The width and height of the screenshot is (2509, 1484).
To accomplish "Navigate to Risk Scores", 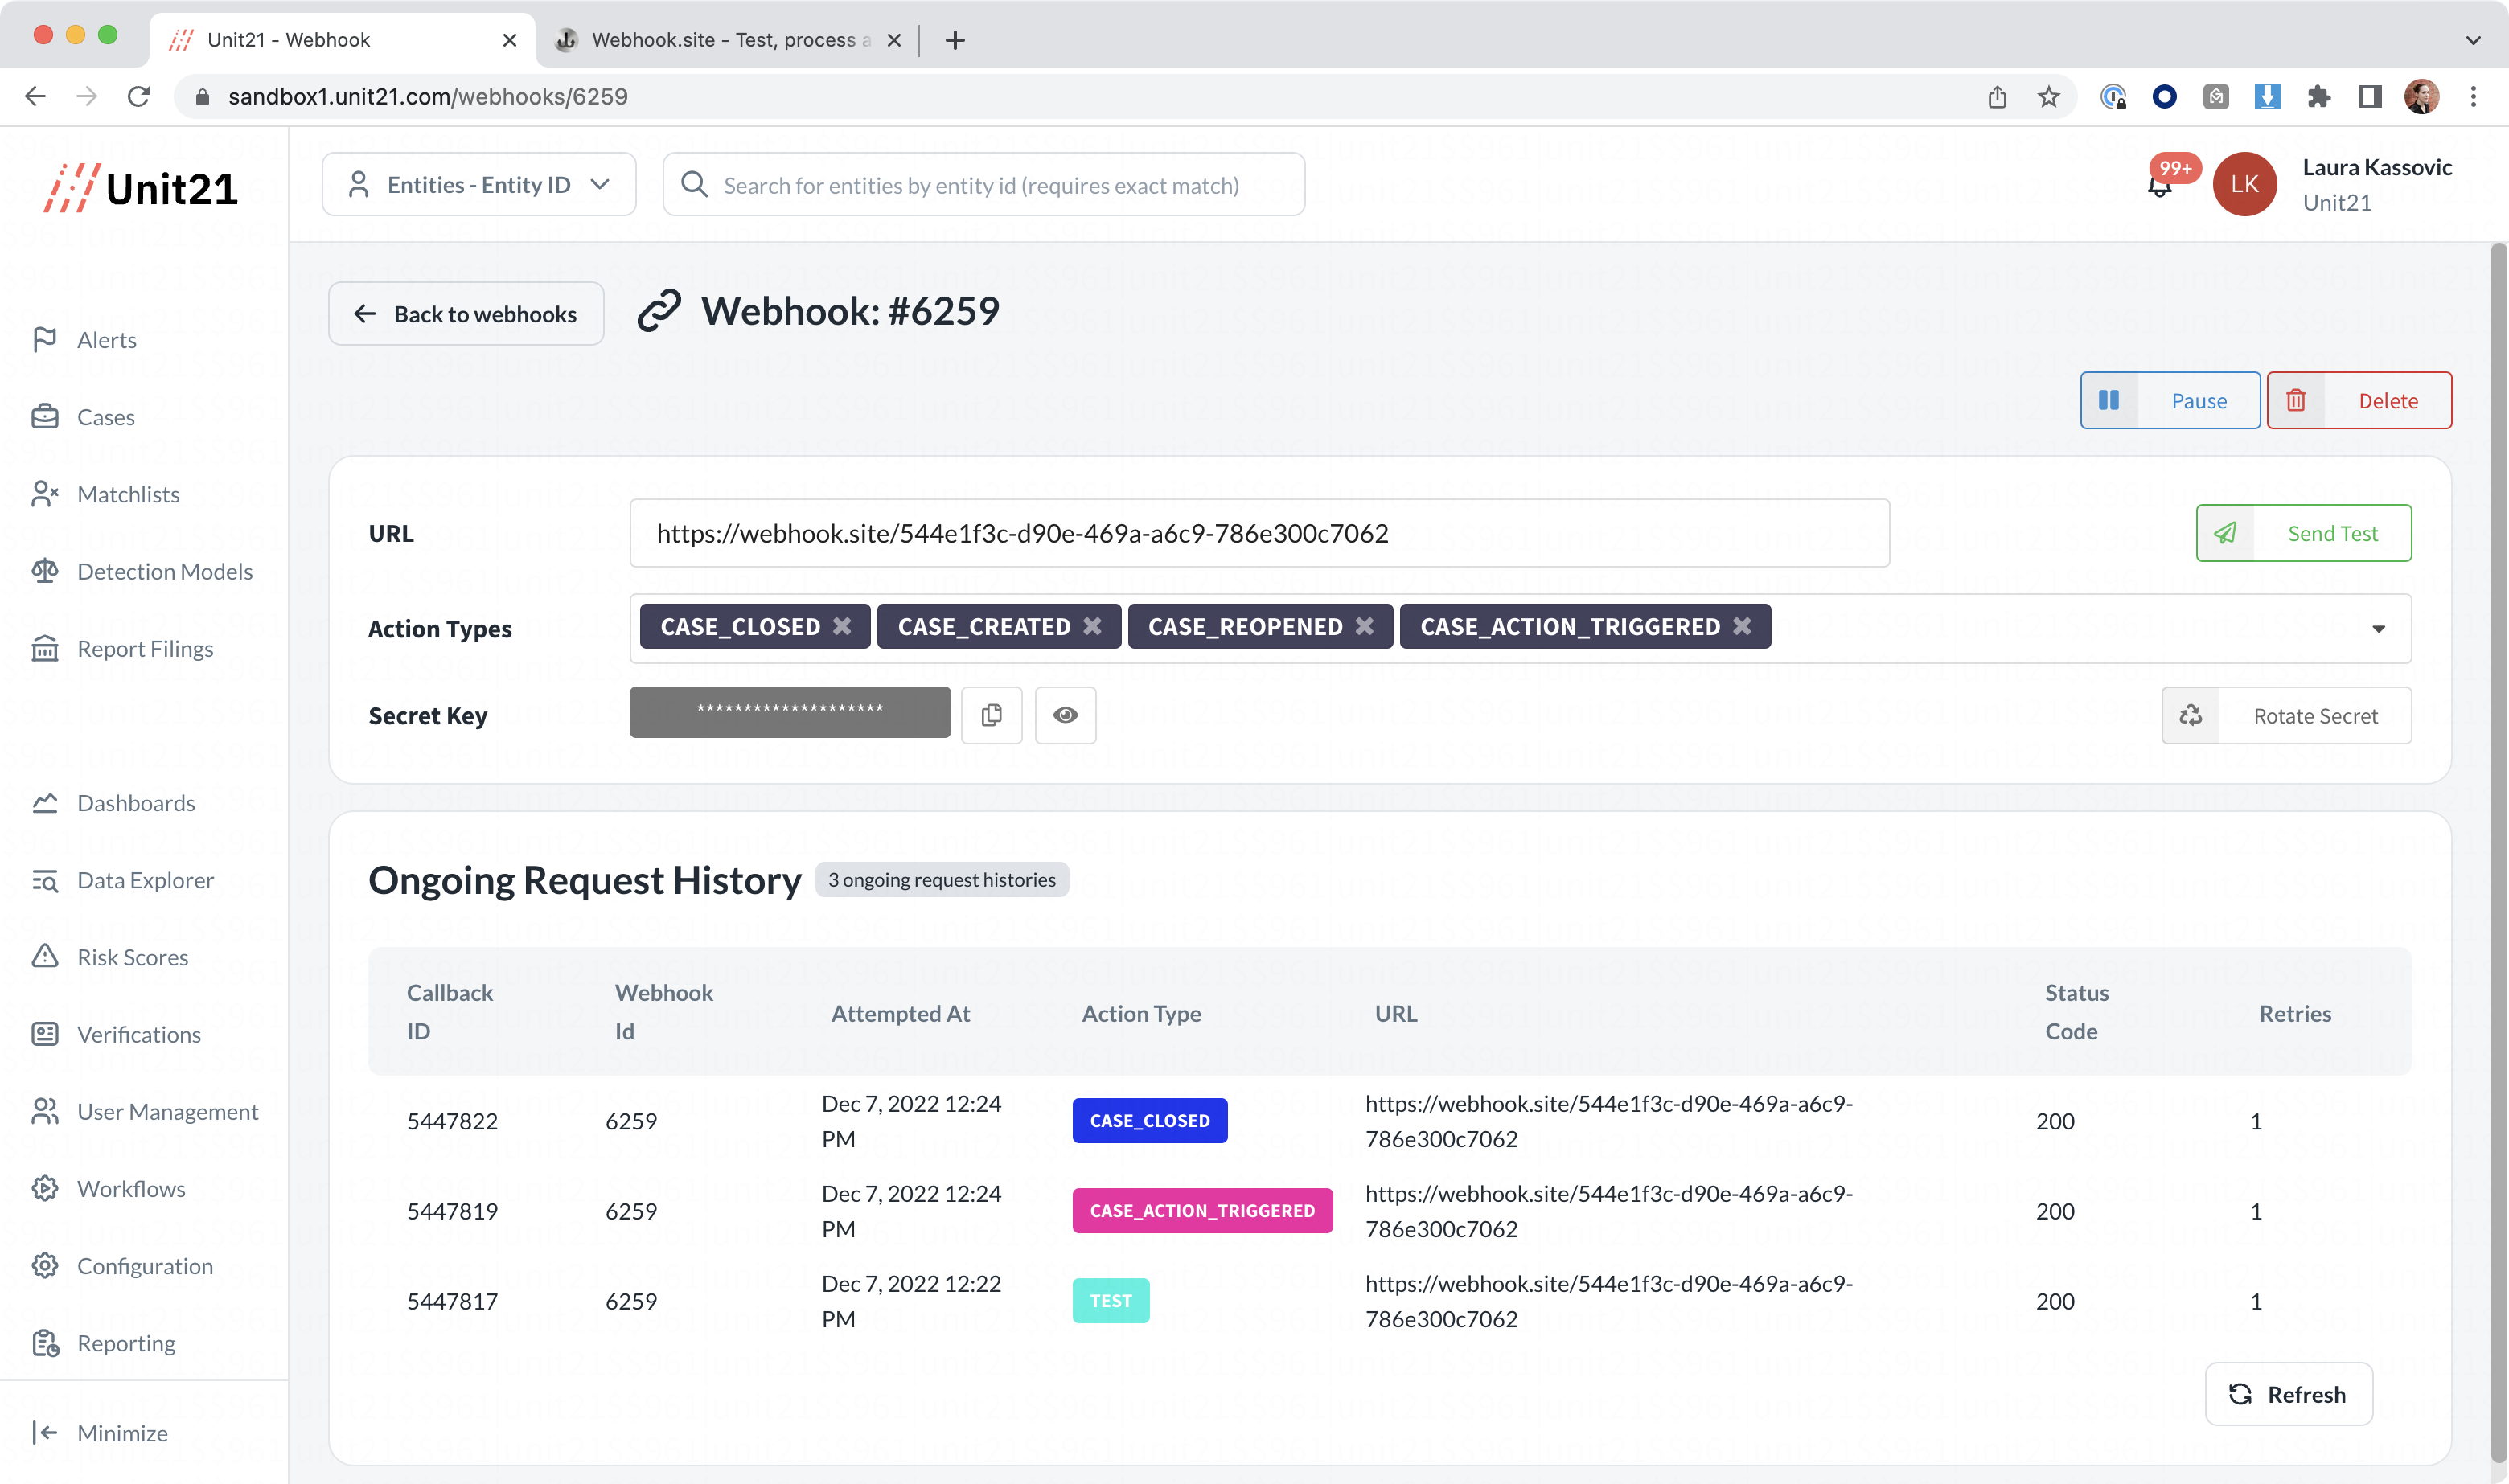I will click(x=132, y=957).
